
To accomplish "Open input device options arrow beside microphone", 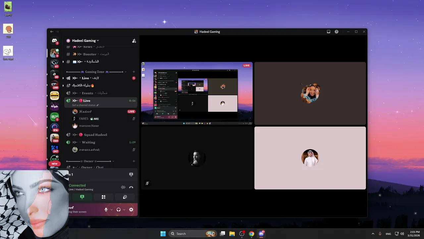I will 111,209.
